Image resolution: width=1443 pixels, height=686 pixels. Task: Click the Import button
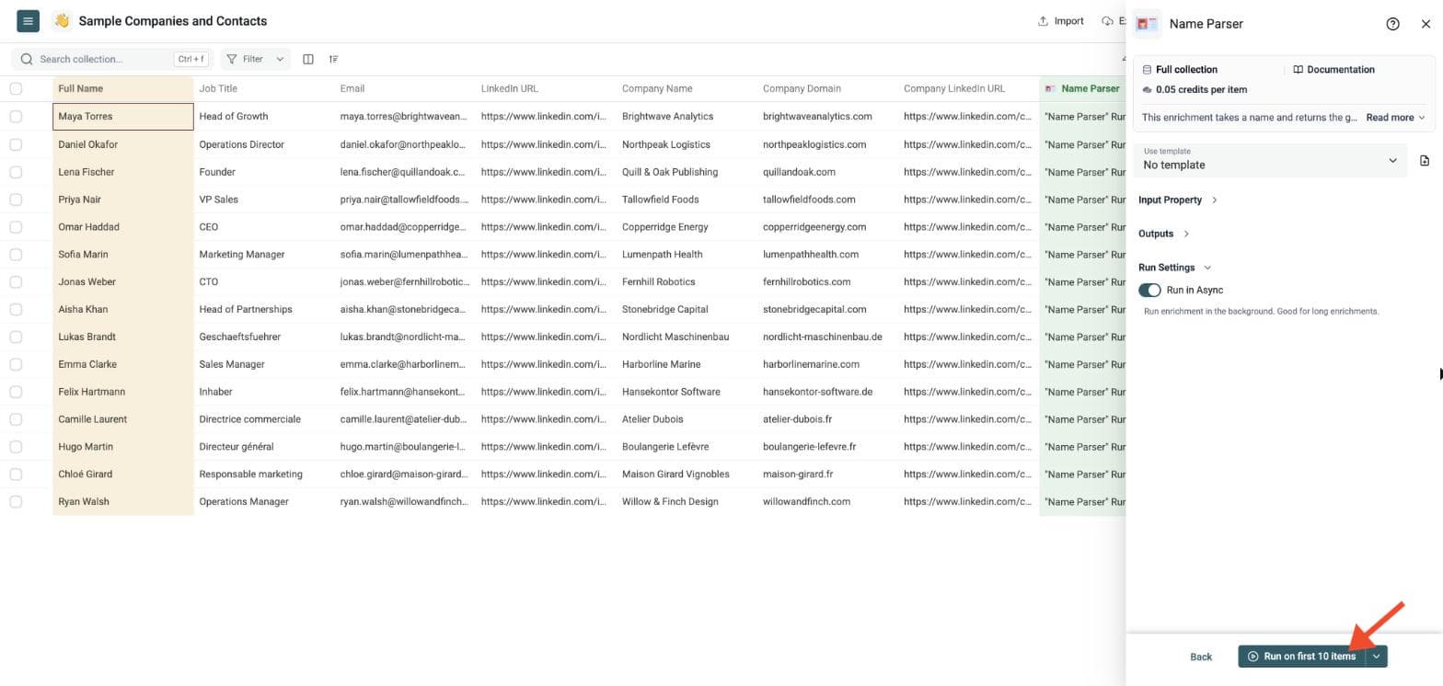(1061, 21)
